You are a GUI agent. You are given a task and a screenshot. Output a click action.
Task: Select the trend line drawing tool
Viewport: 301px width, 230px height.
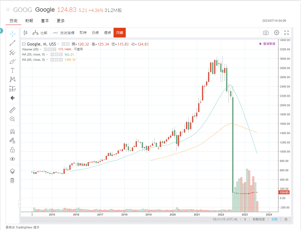12,43
